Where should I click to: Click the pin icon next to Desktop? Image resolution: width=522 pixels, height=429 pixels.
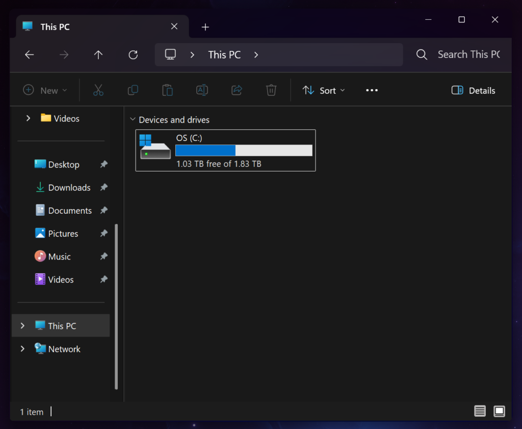pyautogui.click(x=104, y=164)
